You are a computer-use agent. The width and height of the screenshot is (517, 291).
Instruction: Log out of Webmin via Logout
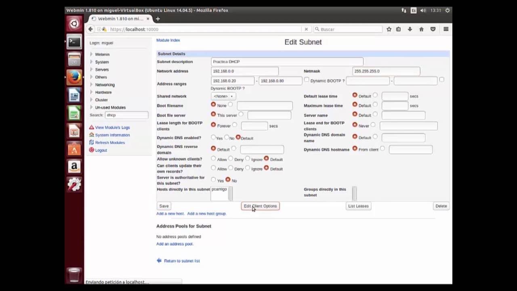[x=101, y=150]
